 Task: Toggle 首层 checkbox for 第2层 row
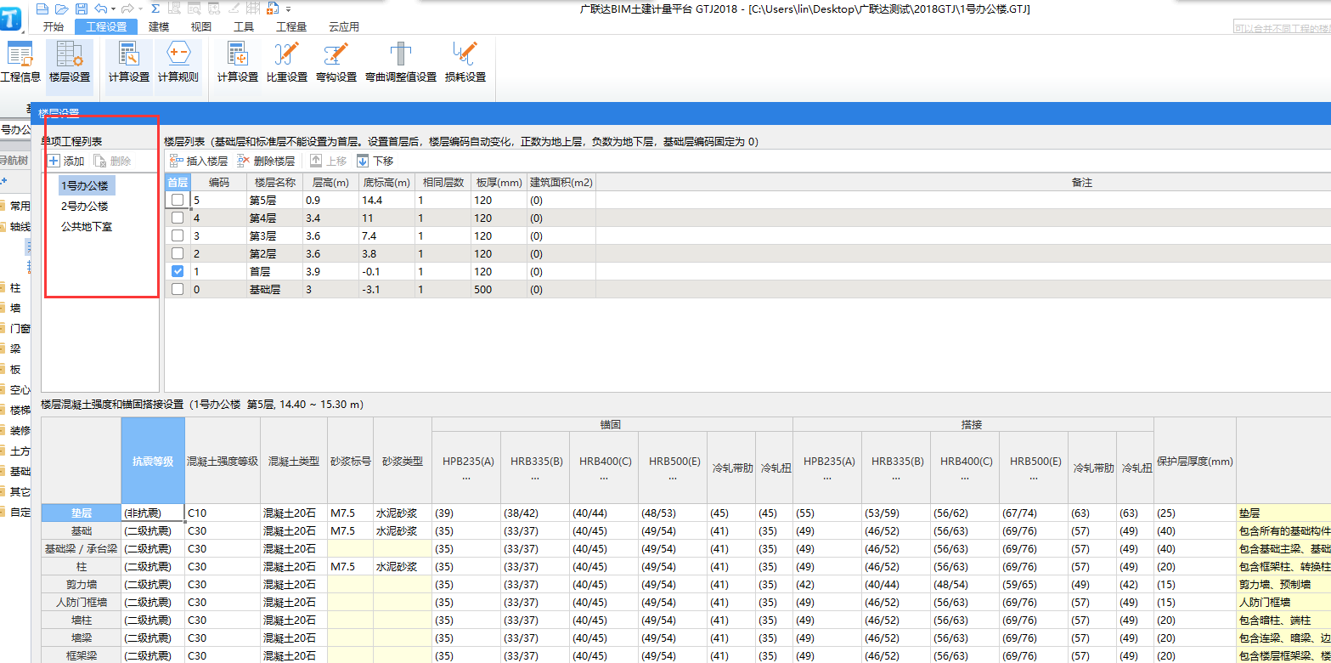coord(178,253)
